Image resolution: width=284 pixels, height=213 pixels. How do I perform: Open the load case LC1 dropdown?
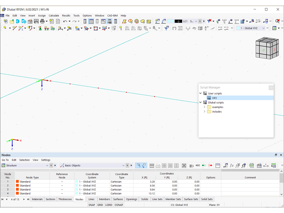(196, 21)
